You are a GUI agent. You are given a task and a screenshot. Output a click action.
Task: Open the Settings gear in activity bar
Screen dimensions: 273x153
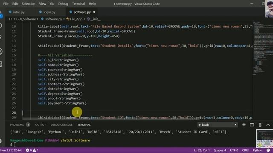pos(1,141)
